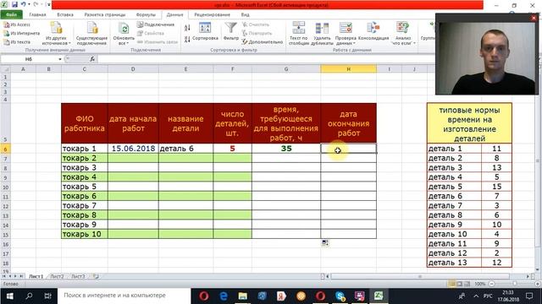
Task: Open the Name Box dropdown arrow
Action: point(60,59)
